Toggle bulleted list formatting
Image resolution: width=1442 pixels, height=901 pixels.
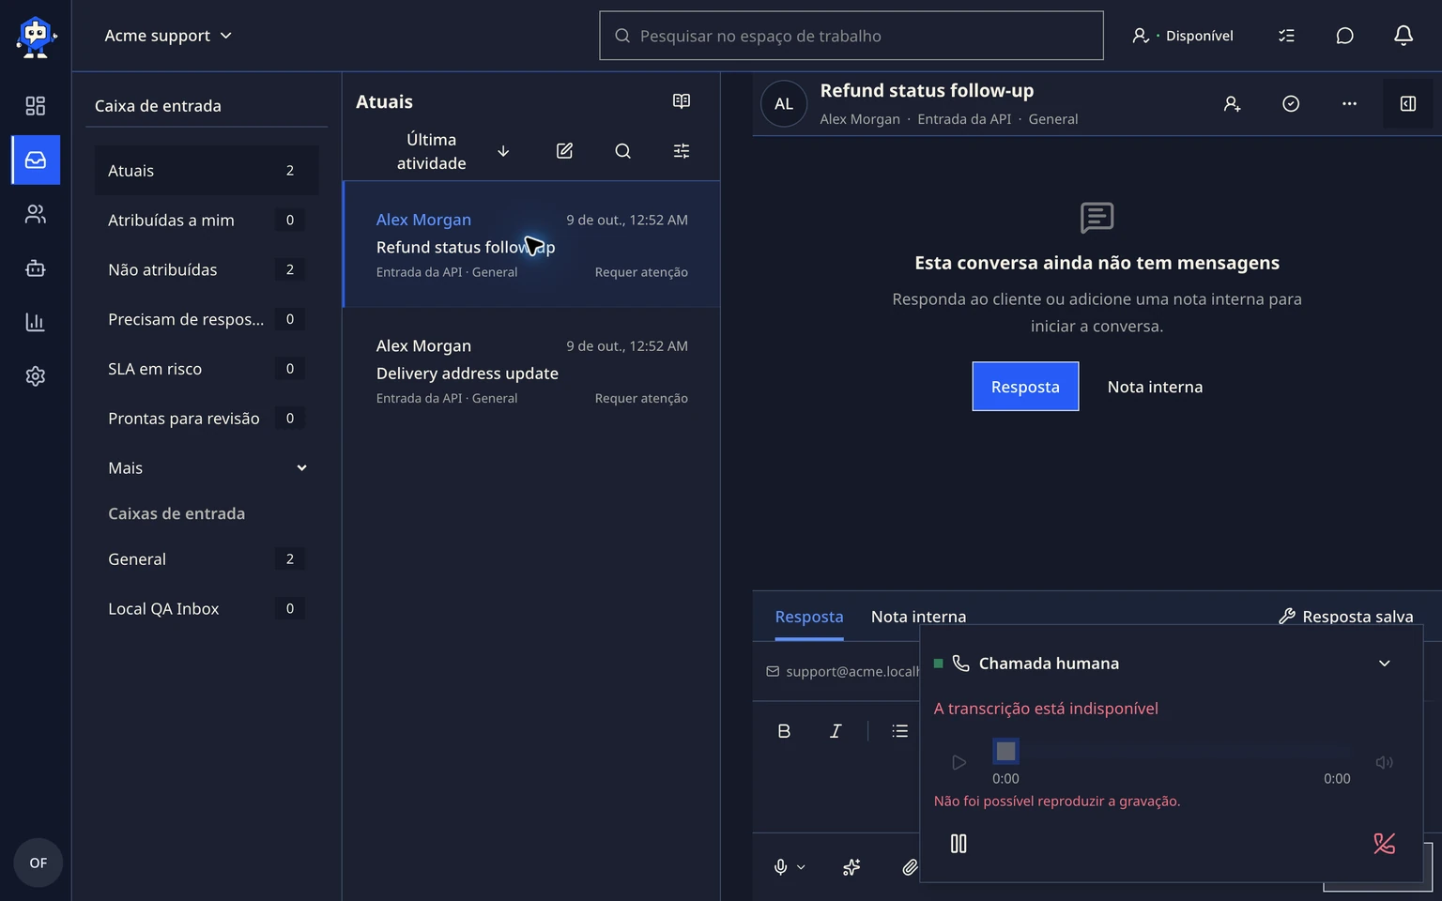tap(899, 731)
